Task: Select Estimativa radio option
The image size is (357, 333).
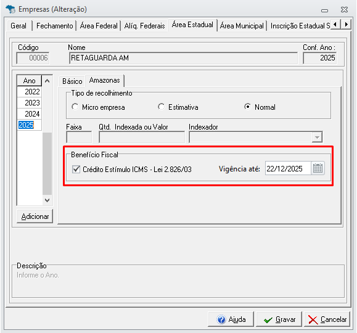Action: tap(161, 107)
